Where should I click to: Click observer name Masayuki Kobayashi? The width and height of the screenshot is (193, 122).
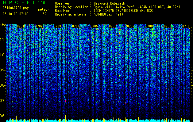[110, 3]
